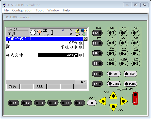
Task: Click the line/area connection status icon
Action: (71, 32)
